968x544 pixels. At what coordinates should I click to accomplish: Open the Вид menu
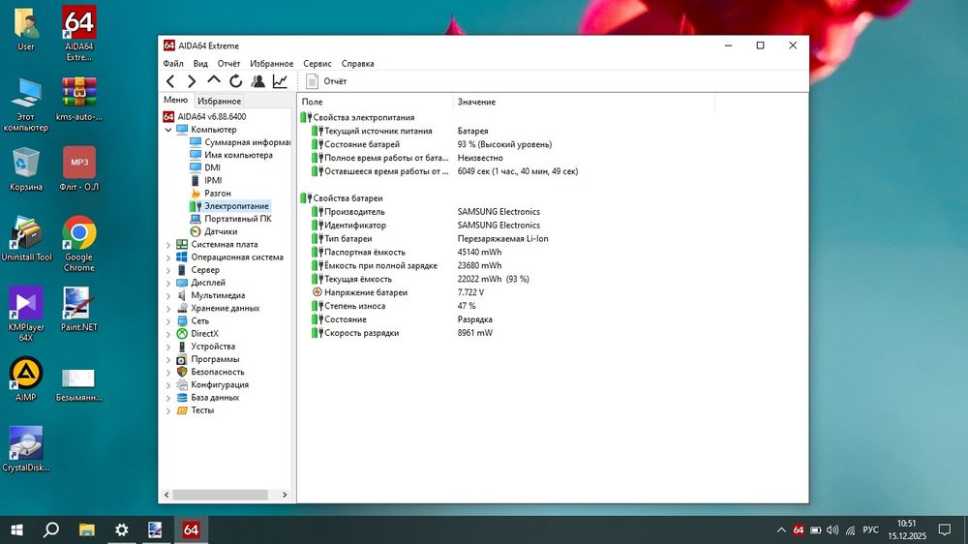coord(200,64)
